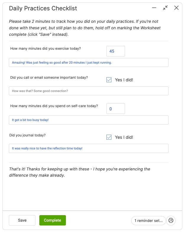Edit the "Amazing! Was just feeling so good" comment

pyautogui.click(x=88, y=62)
